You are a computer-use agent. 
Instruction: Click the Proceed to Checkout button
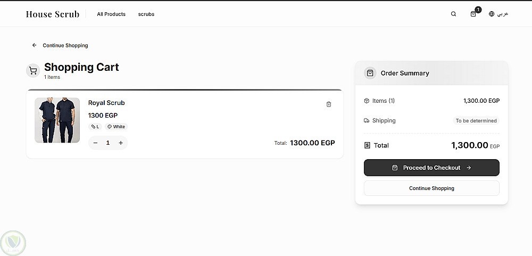pyautogui.click(x=431, y=168)
